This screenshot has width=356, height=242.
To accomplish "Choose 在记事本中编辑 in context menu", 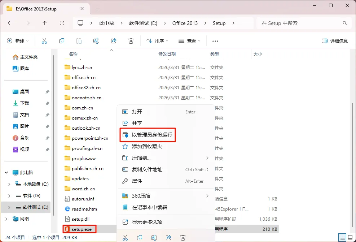I will (166, 207).
